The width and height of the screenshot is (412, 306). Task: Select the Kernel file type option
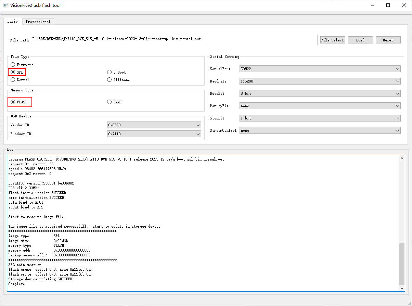(x=13, y=80)
